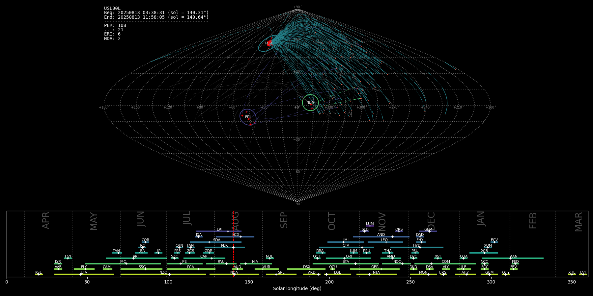Click the CAP shower label in timeline
The image size is (593, 296).
point(204,257)
